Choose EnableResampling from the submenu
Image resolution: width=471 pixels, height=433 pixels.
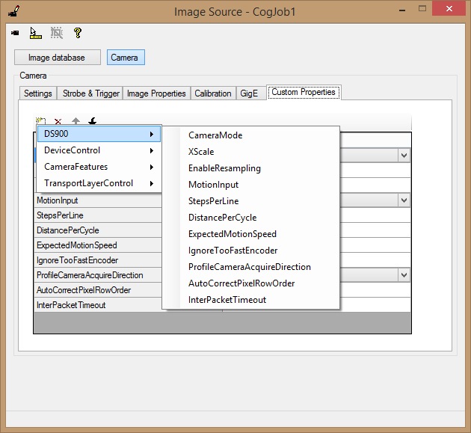click(x=224, y=168)
